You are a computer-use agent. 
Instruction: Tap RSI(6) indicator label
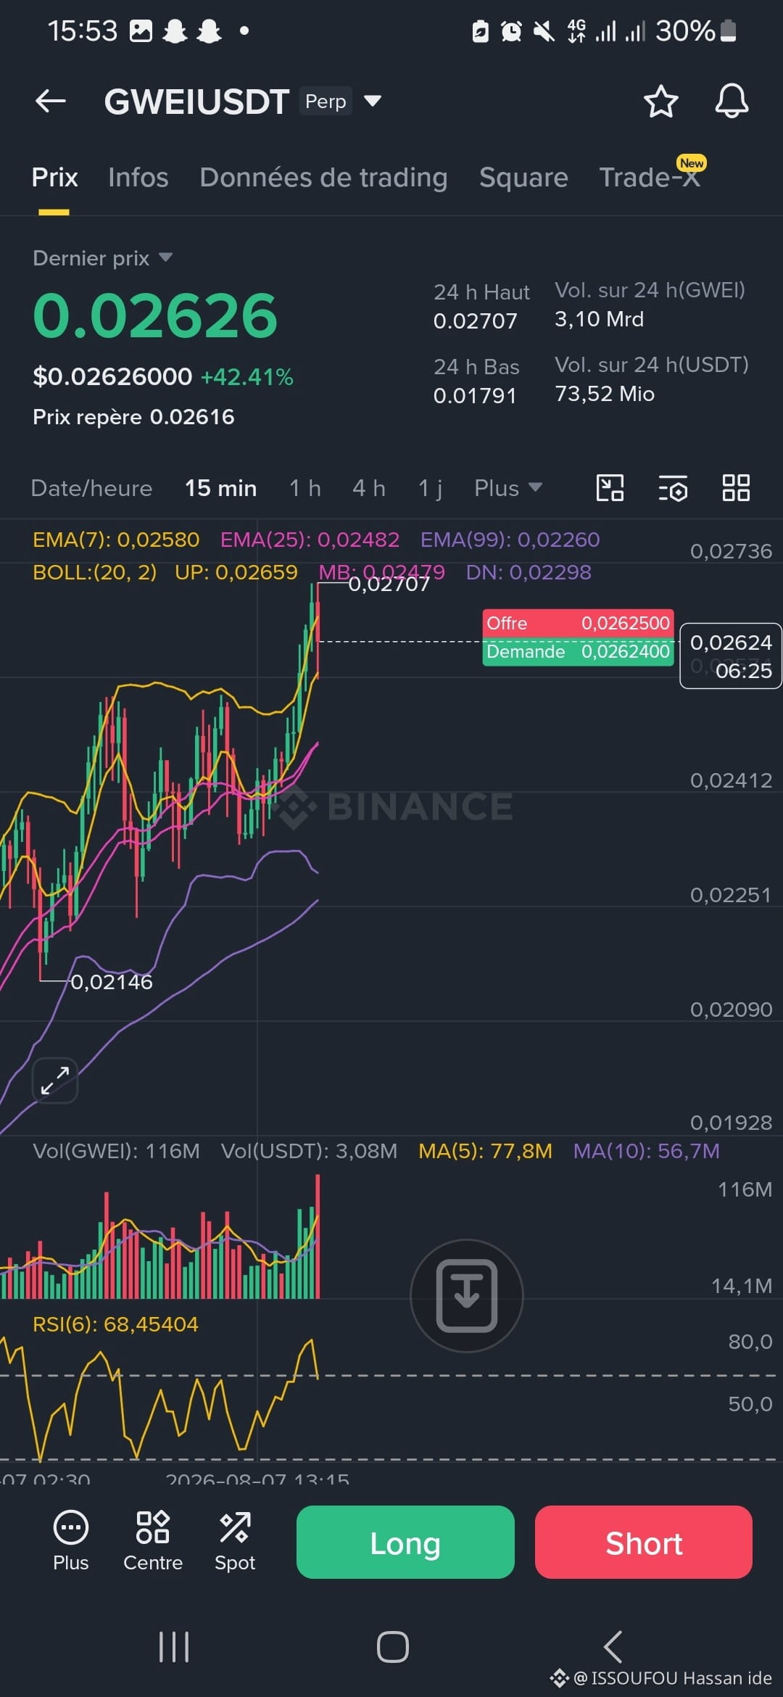[x=115, y=1324]
